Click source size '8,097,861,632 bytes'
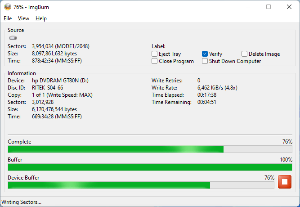 [x=54, y=54]
